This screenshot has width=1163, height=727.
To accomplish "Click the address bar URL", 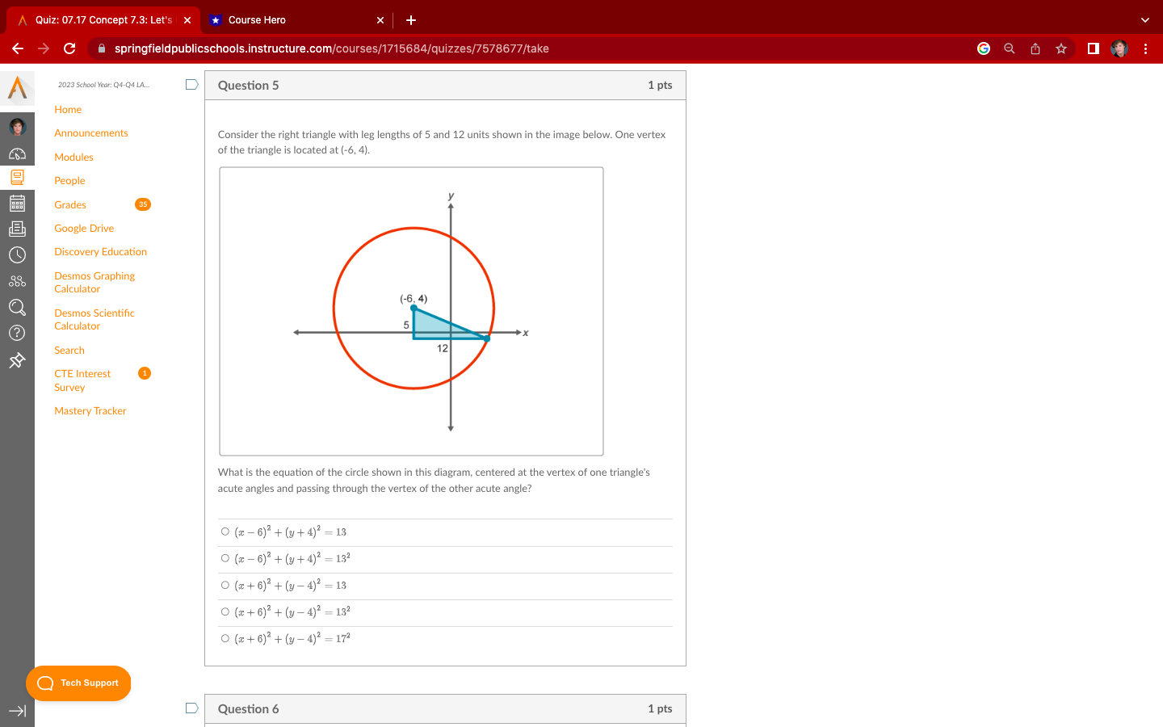I will [332, 48].
